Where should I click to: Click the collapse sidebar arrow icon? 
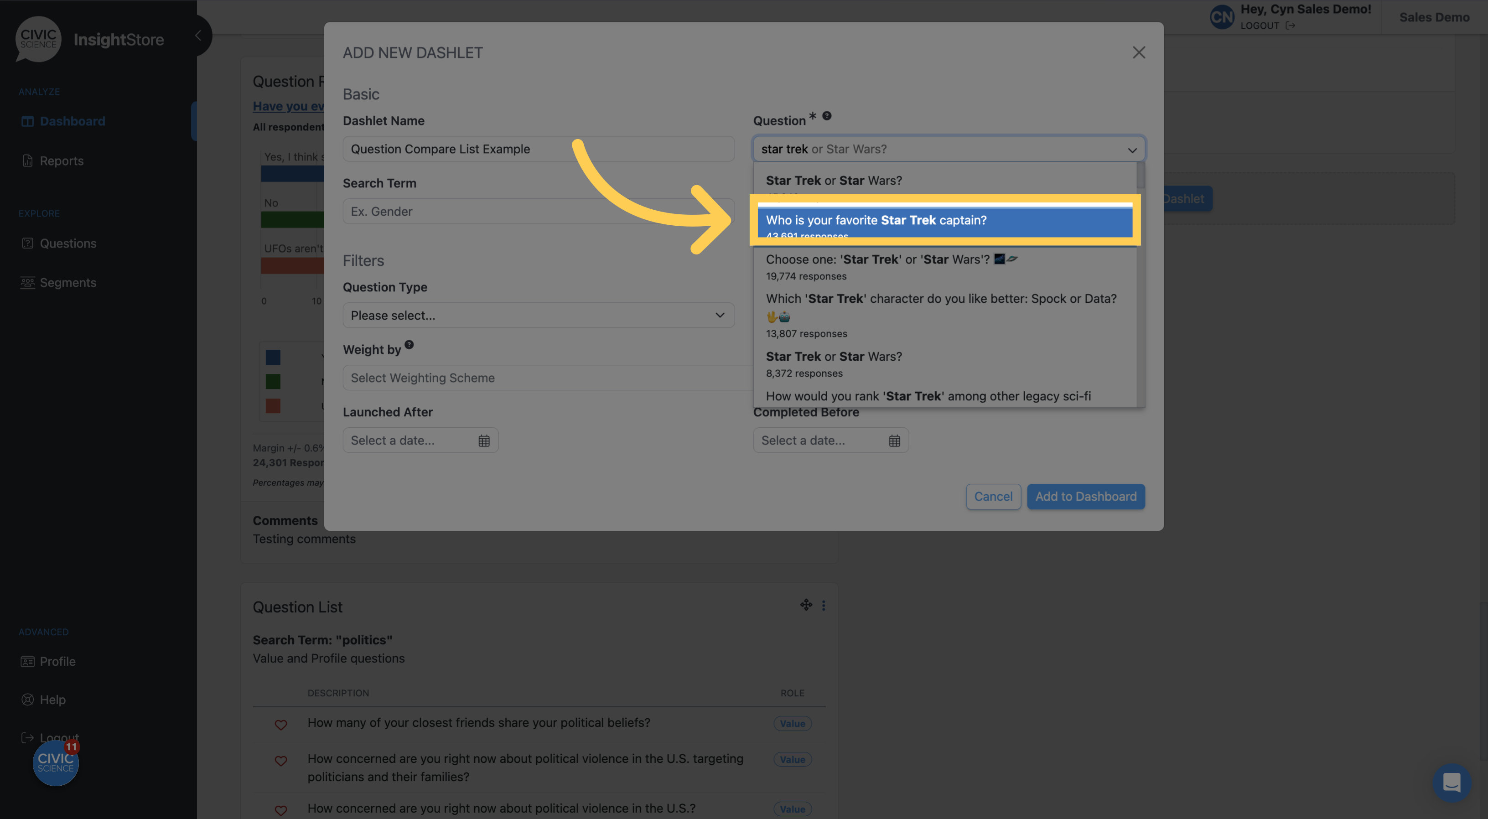pyautogui.click(x=199, y=35)
